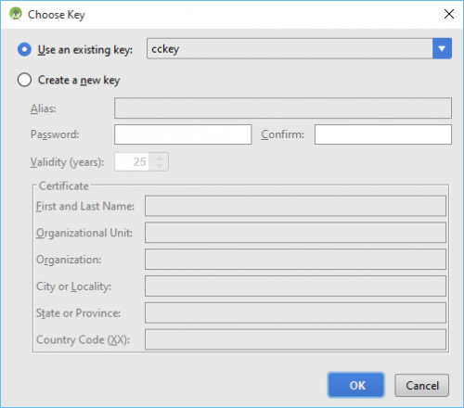Click the First and Last Name field
Image resolution: width=464 pixels, height=408 pixels.
[x=295, y=206]
